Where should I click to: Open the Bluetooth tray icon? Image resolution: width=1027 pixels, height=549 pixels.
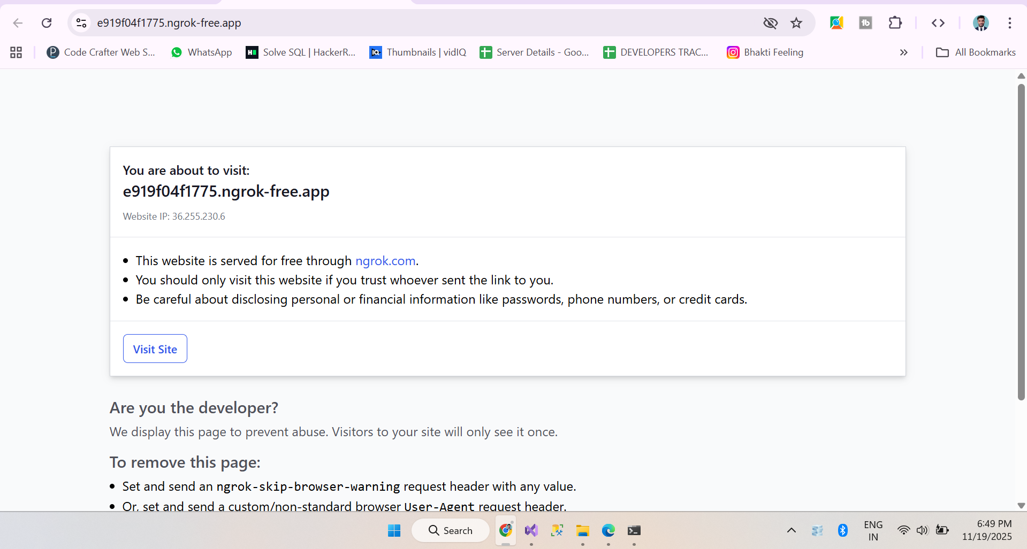(843, 530)
